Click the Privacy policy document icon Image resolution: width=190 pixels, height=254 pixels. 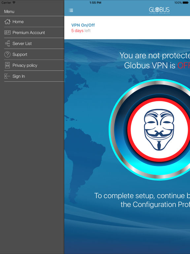coord(7,65)
